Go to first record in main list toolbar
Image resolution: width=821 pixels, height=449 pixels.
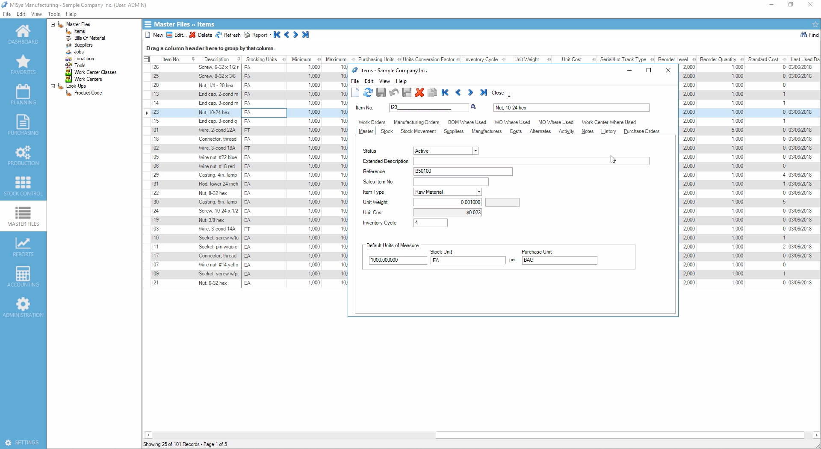tap(277, 35)
